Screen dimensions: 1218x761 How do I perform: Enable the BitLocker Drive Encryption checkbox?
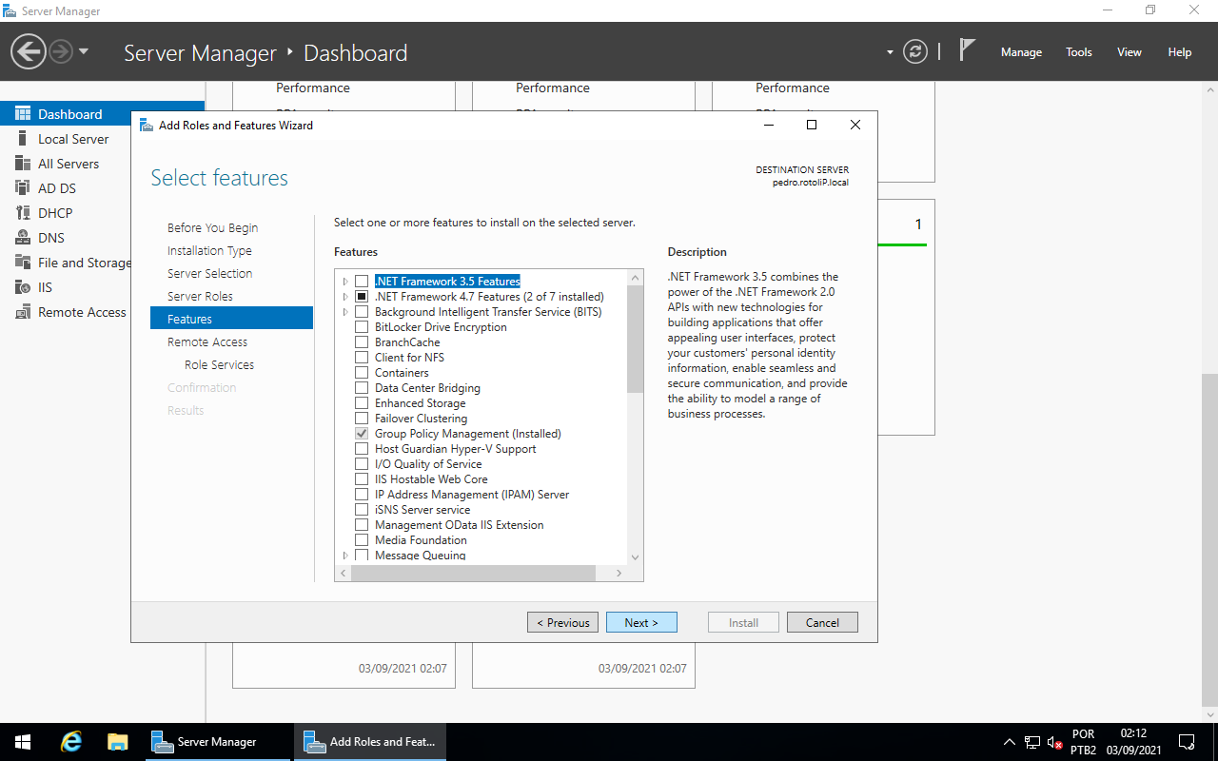[362, 327]
